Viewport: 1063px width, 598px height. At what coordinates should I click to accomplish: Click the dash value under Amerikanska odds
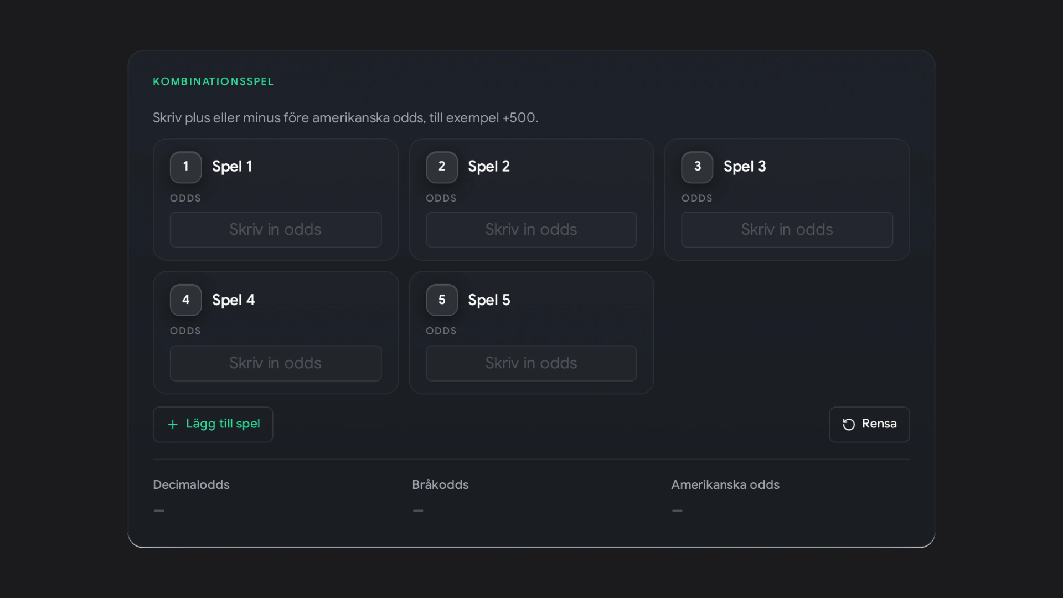pyautogui.click(x=677, y=511)
